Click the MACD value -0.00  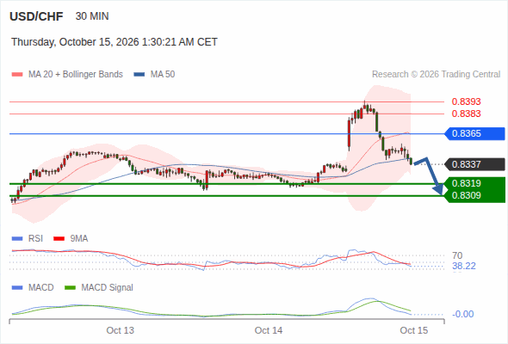[463, 314]
